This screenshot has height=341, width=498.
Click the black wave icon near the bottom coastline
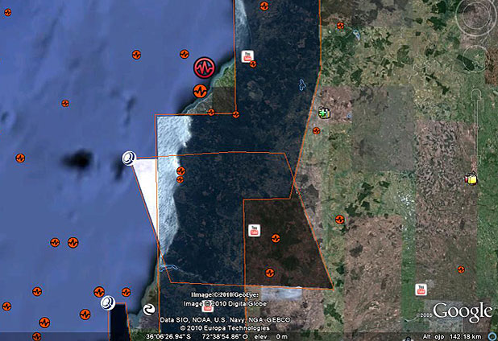[x=149, y=310]
